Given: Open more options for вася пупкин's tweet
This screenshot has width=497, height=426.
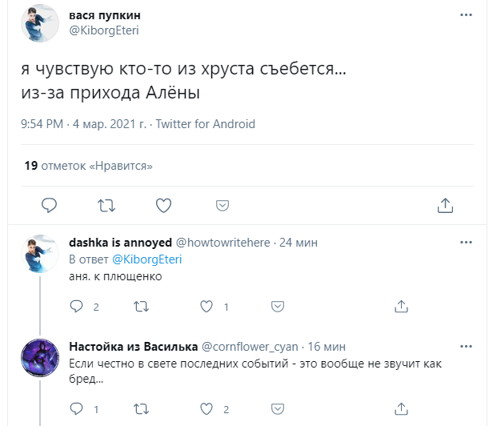Looking at the screenshot, I should coord(466,14).
